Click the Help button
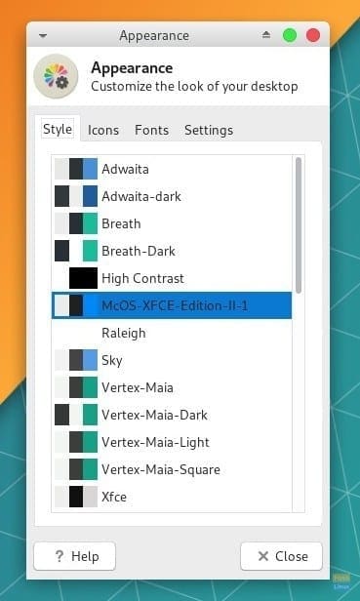 (x=75, y=556)
